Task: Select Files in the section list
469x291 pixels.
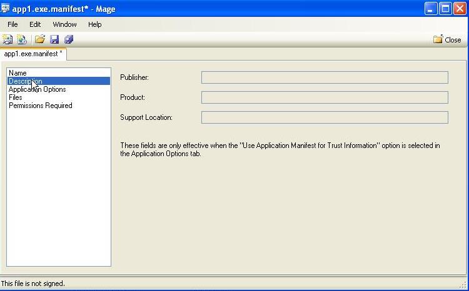Action: tap(59, 97)
